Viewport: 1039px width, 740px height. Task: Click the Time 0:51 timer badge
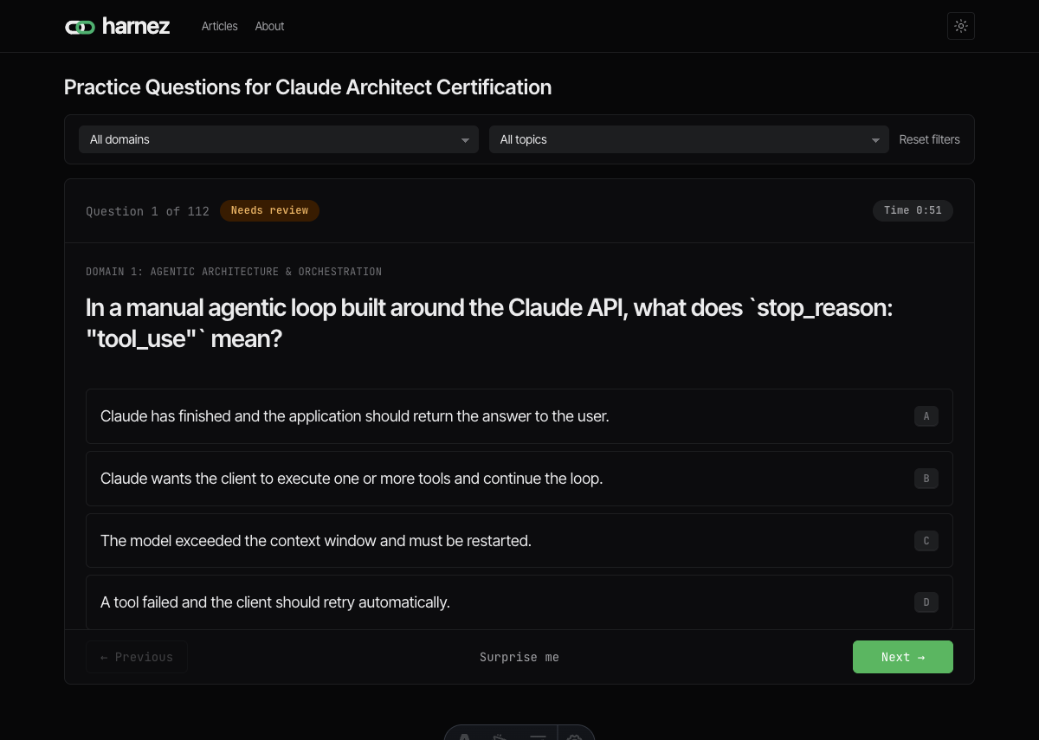pyautogui.click(x=913, y=210)
